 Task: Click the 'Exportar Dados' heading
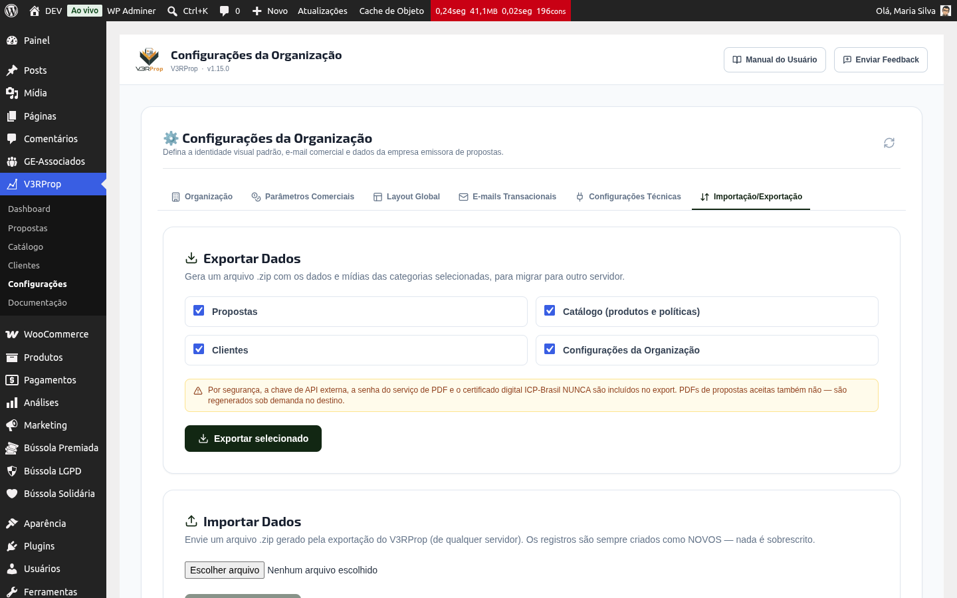click(x=252, y=258)
